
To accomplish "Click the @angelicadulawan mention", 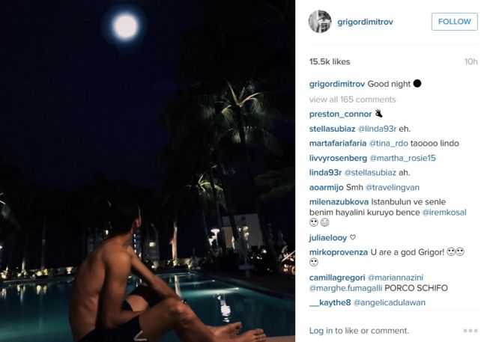I will pyautogui.click(x=390, y=302).
